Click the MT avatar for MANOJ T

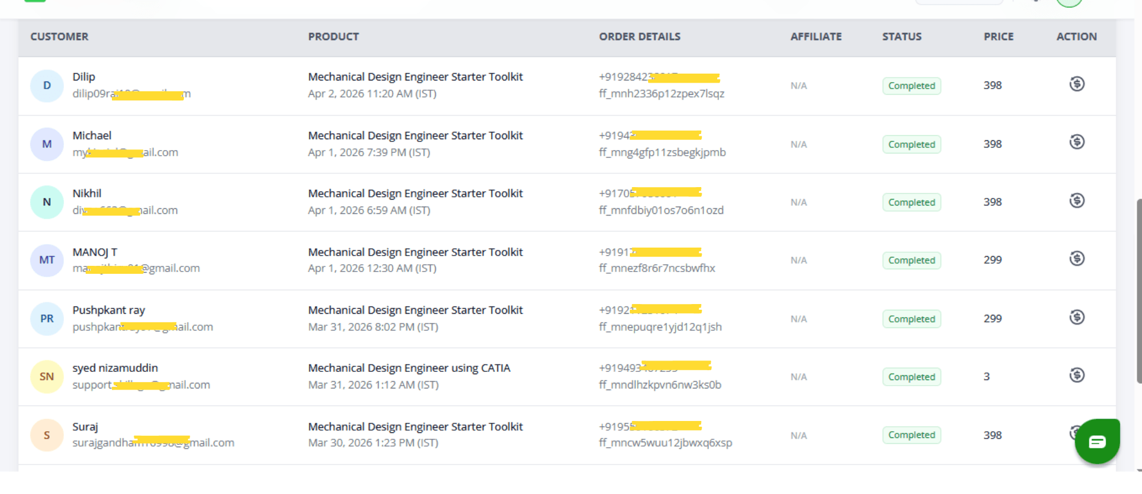pos(47,260)
